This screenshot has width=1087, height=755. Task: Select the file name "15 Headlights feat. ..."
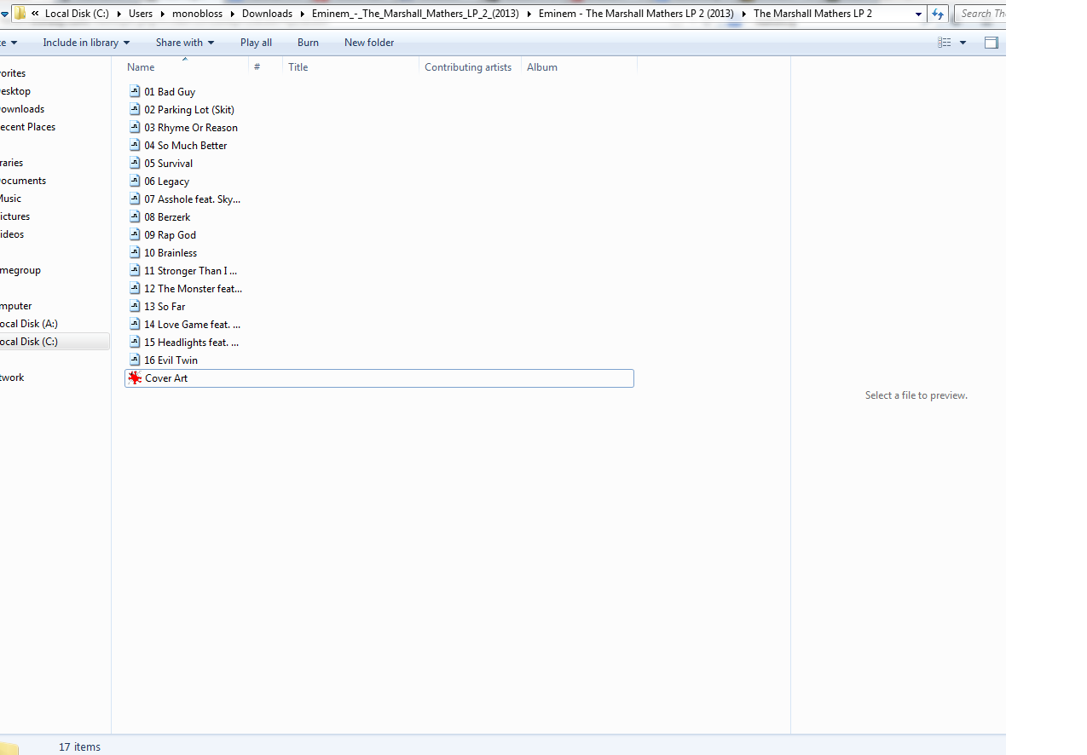[x=191, y=342]
